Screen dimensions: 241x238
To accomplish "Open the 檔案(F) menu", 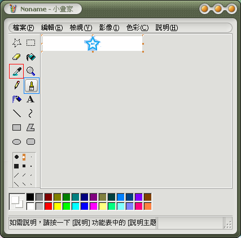I will pos(23,28).
